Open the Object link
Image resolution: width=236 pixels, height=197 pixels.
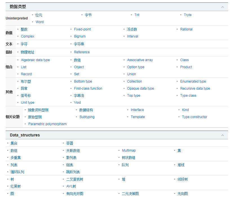(x=79, y=67)
